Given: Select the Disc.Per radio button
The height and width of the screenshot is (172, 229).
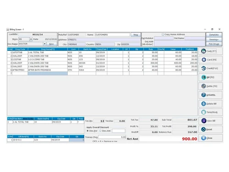Looking at the screenshot, I should (x=87, y=131).
